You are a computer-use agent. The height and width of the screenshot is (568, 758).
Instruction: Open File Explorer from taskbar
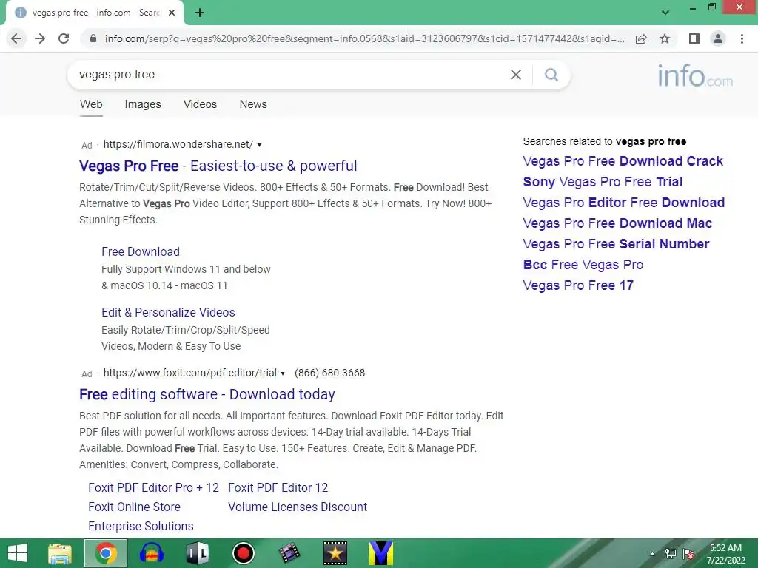pos(60,553)
